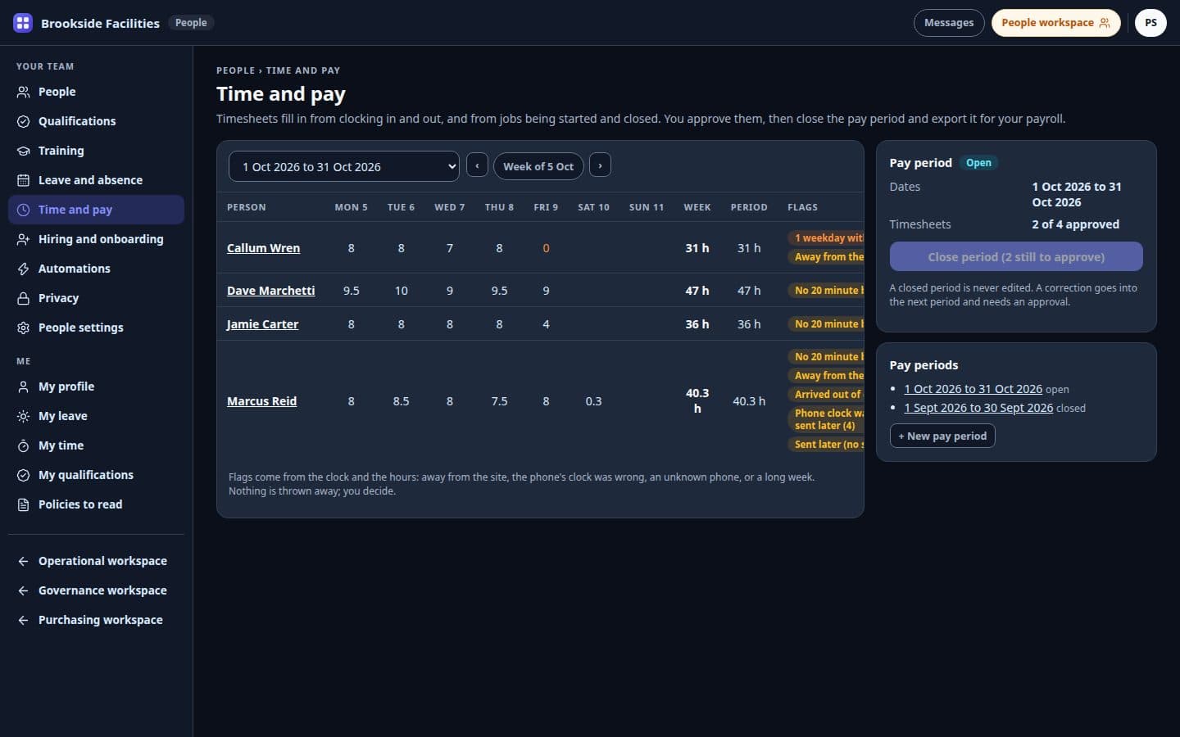Open the PS user avatar menu
1180x737 pixels.
pos(1150,23)
